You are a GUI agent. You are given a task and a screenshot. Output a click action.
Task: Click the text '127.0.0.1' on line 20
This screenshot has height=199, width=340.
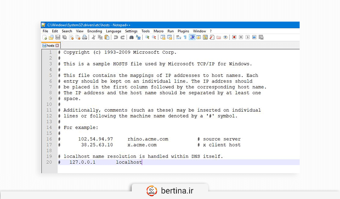(82, 162)
